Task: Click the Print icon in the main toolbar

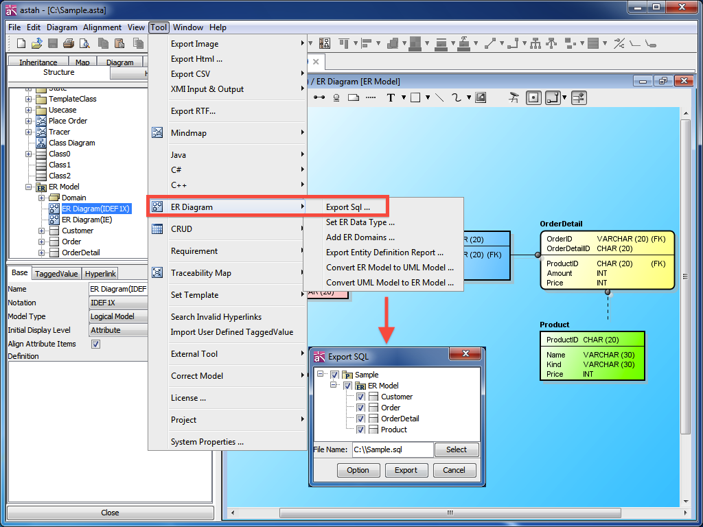Action: coord(68,43)
